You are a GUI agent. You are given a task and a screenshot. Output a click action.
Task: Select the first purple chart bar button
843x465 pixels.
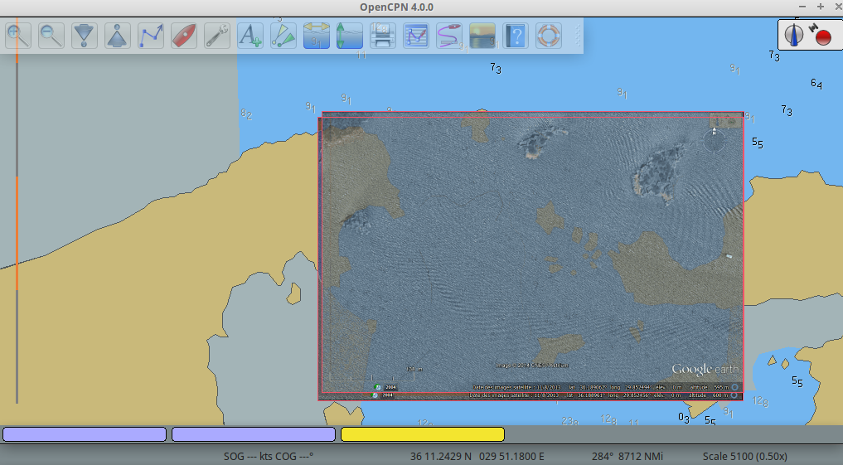[85, 434]
